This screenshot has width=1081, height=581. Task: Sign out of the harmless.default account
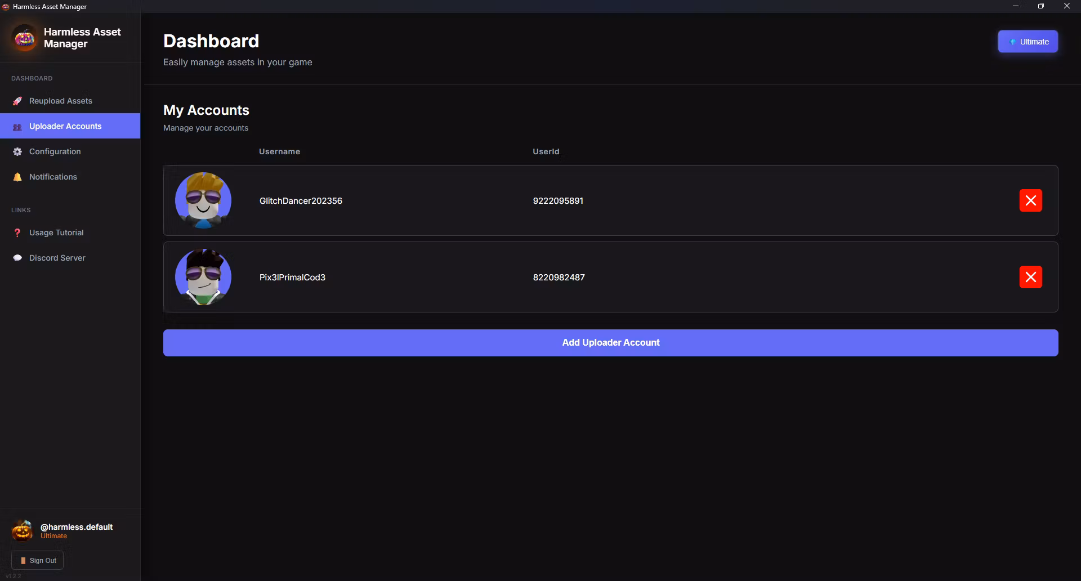[x=38, y=560]
